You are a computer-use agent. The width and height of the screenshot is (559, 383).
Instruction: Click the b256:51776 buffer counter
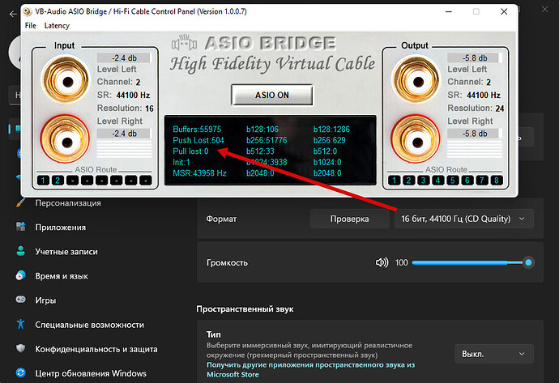[267, 140]
